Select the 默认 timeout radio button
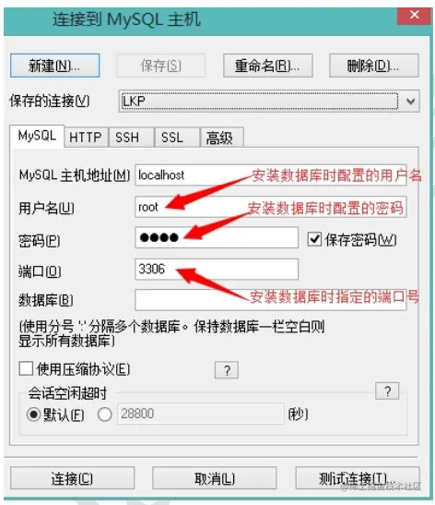 click(x=34, y=415)
